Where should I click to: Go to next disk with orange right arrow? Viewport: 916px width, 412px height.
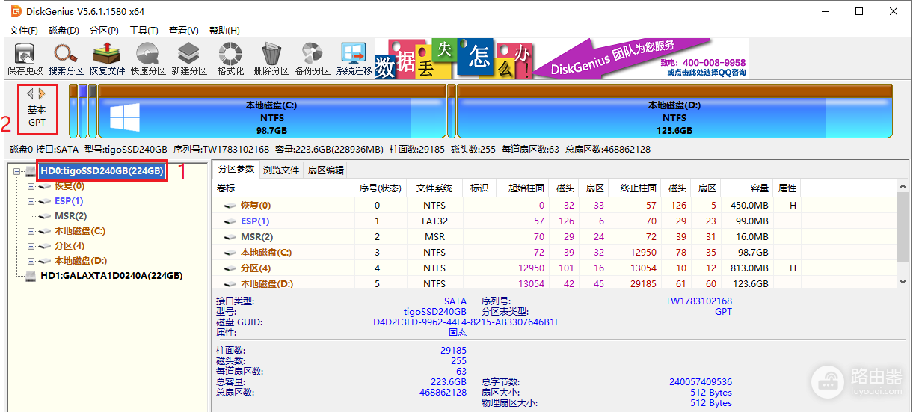tap(42, 94)
